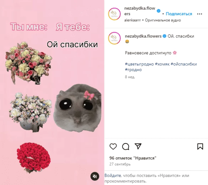208x185 pixels.
Task: Open the Оригинальное аудио link
Action: [x=163, y=20]
